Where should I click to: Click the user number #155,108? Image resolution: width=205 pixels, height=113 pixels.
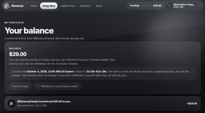tap(178, 7)
